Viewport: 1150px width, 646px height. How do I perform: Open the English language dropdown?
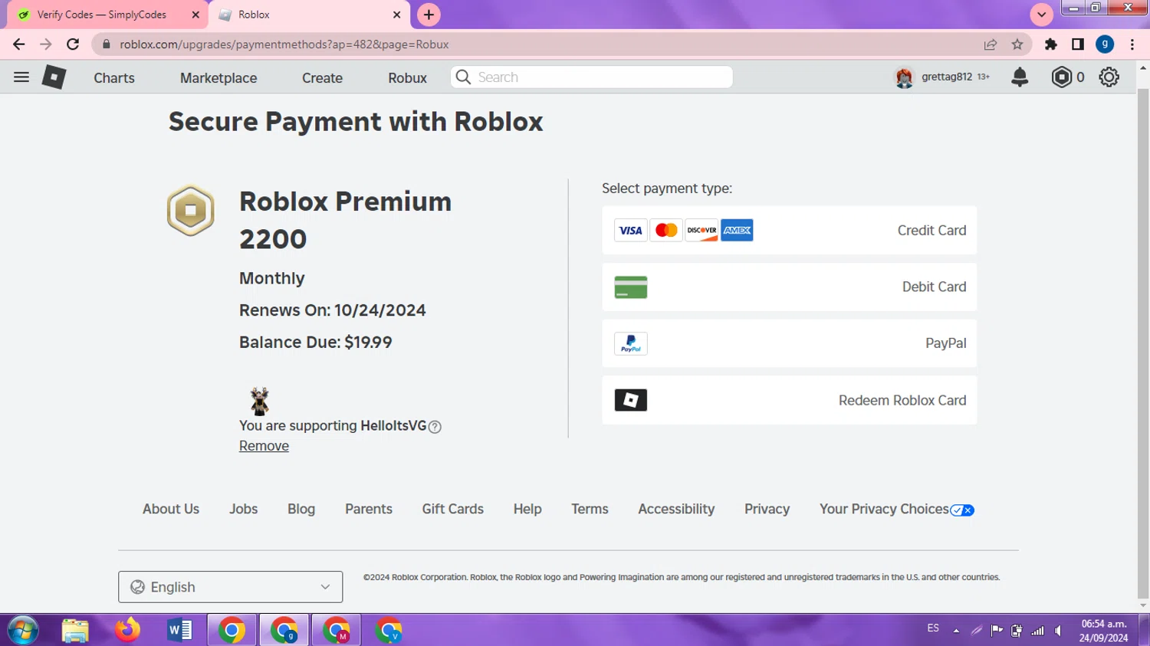230,587
